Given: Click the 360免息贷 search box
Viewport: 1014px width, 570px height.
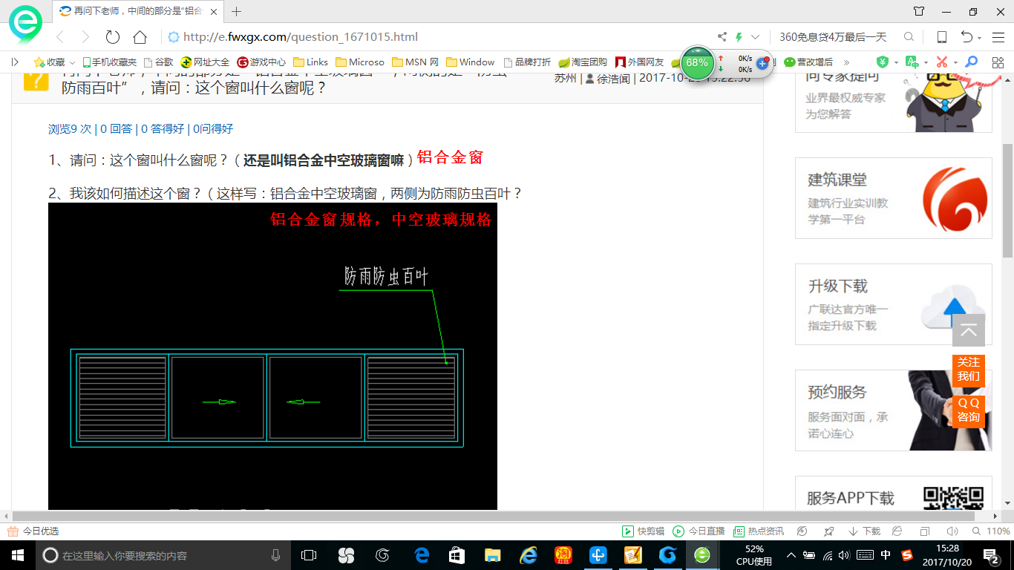Looking at the screenshot, I should [833, 37].
